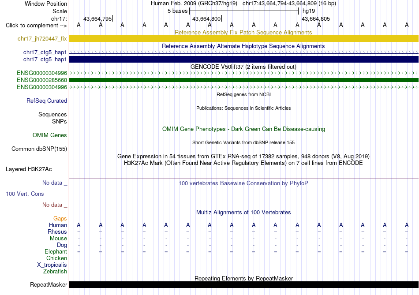Select the '100 Vert. Cons' label
419x295 pixels.
tap(25, 194)
